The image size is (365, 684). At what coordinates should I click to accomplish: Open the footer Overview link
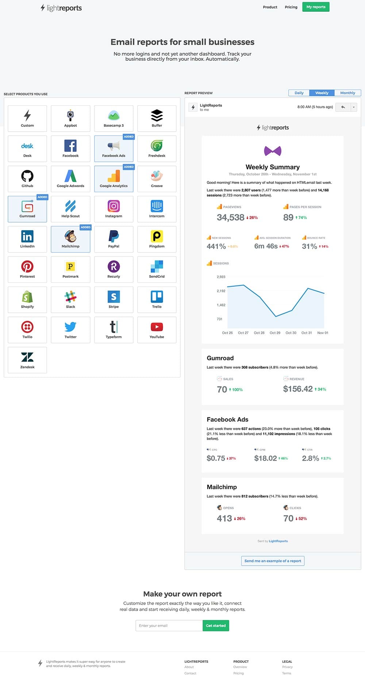pos(240,667)
